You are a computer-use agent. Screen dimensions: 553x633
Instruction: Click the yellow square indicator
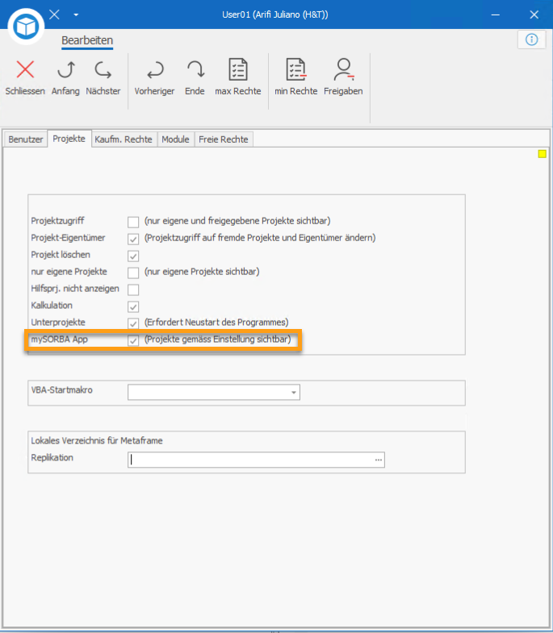point(543,154)
